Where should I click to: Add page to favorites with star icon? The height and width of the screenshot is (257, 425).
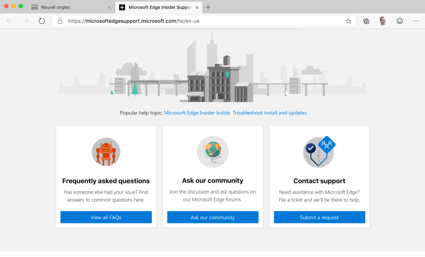(348, 21)
